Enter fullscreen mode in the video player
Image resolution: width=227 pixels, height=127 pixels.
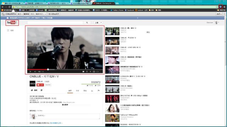[x=101, y=72]
